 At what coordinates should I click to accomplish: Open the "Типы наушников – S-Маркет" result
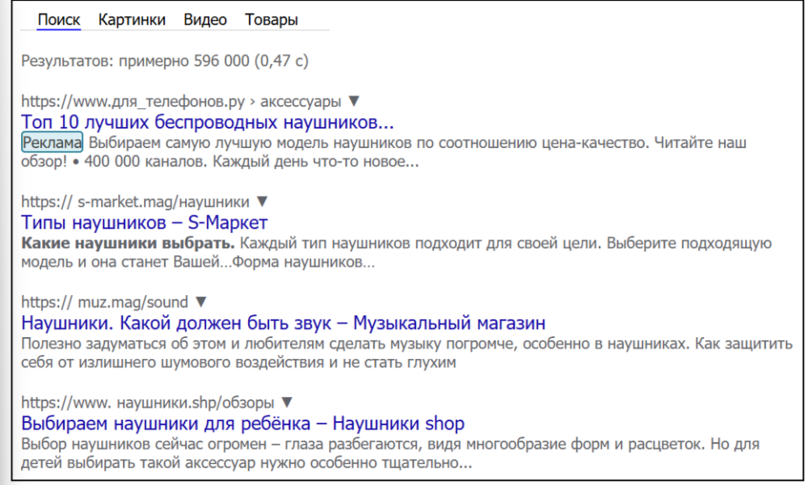144,222
